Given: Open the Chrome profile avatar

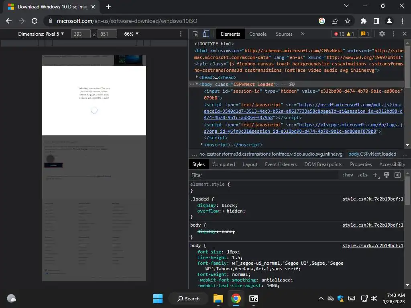Looking at the screenshot, I should 389,21.
